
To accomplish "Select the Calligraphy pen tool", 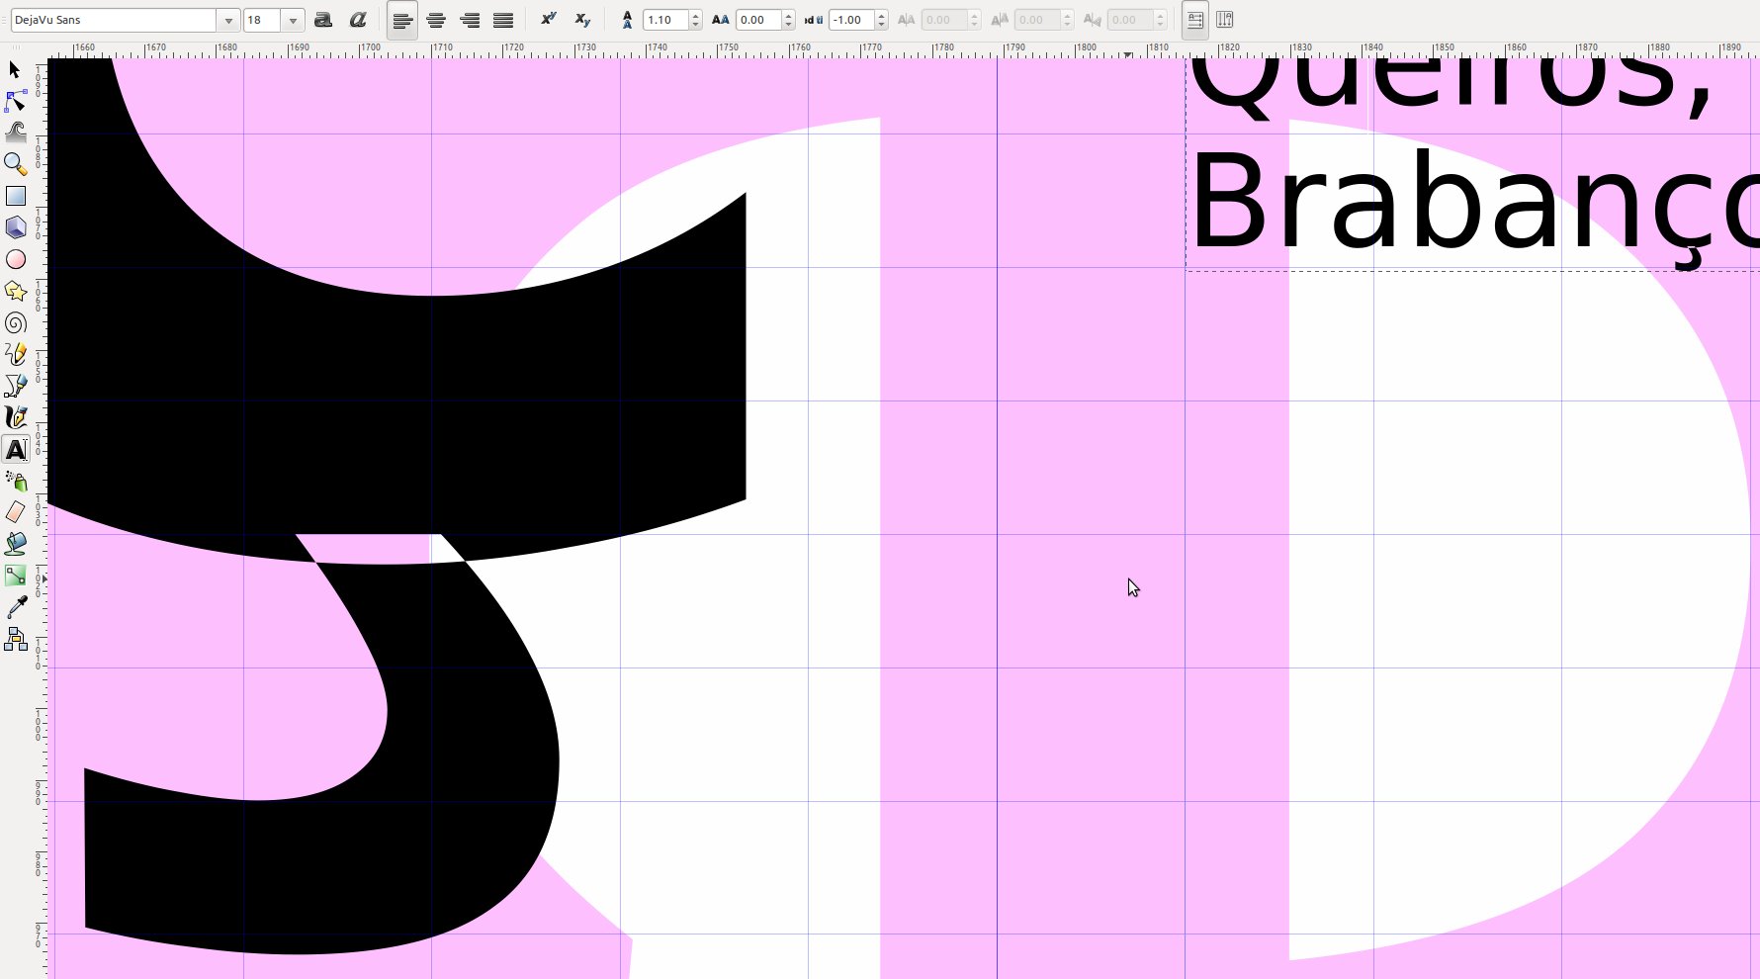I will click(16, 417).
